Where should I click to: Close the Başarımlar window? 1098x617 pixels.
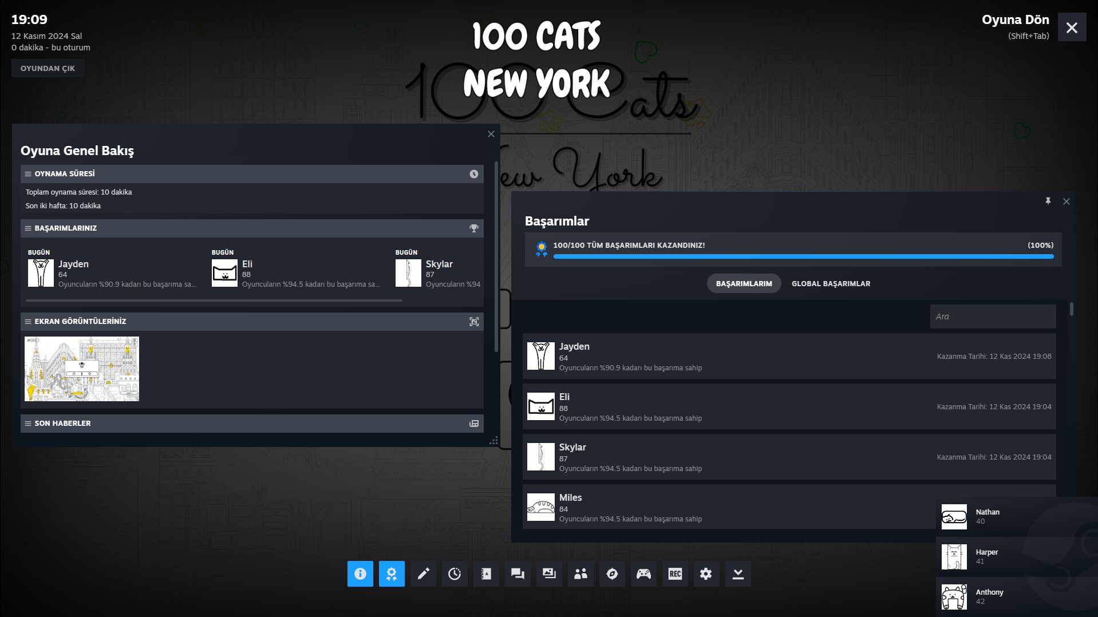pyautogui.click(x=1067, y=201)
